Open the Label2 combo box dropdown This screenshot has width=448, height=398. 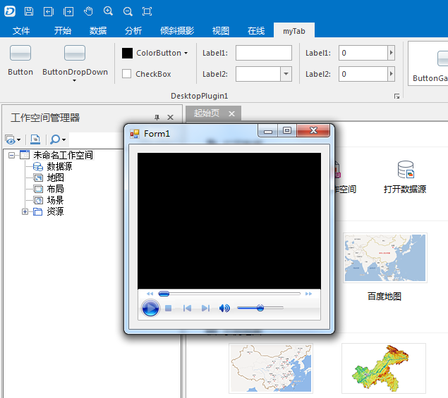286,74
